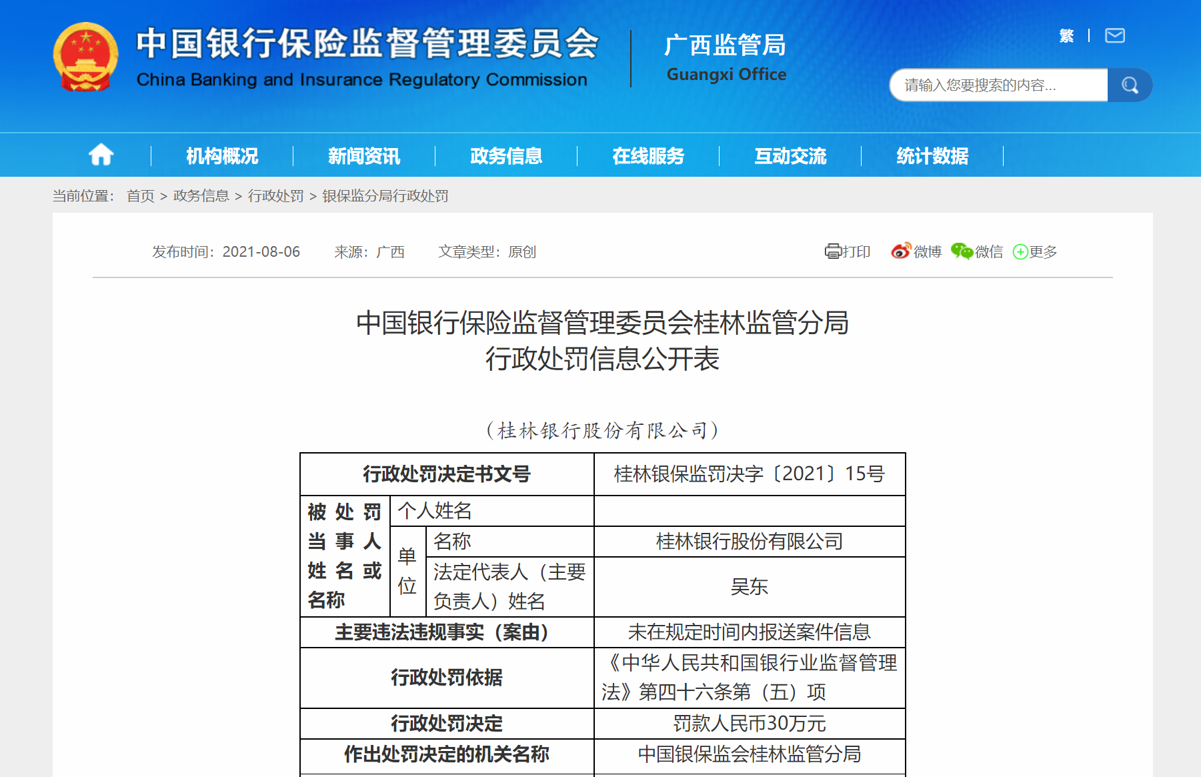1201x777 pixels.
Task: Click the cell 桂林银保监罚决字〔2021〕15号
Action: [x=750, y=474]
